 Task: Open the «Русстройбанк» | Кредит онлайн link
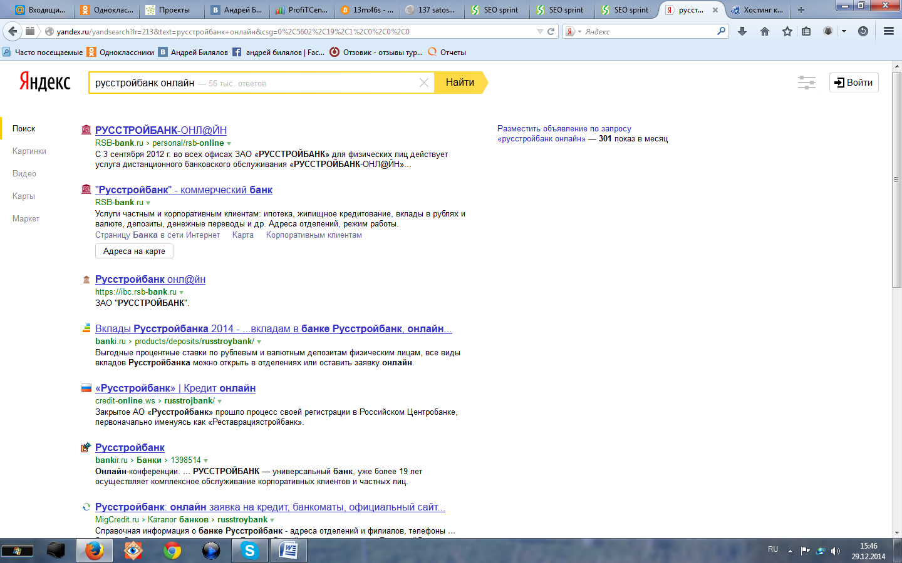pos(175,388)
